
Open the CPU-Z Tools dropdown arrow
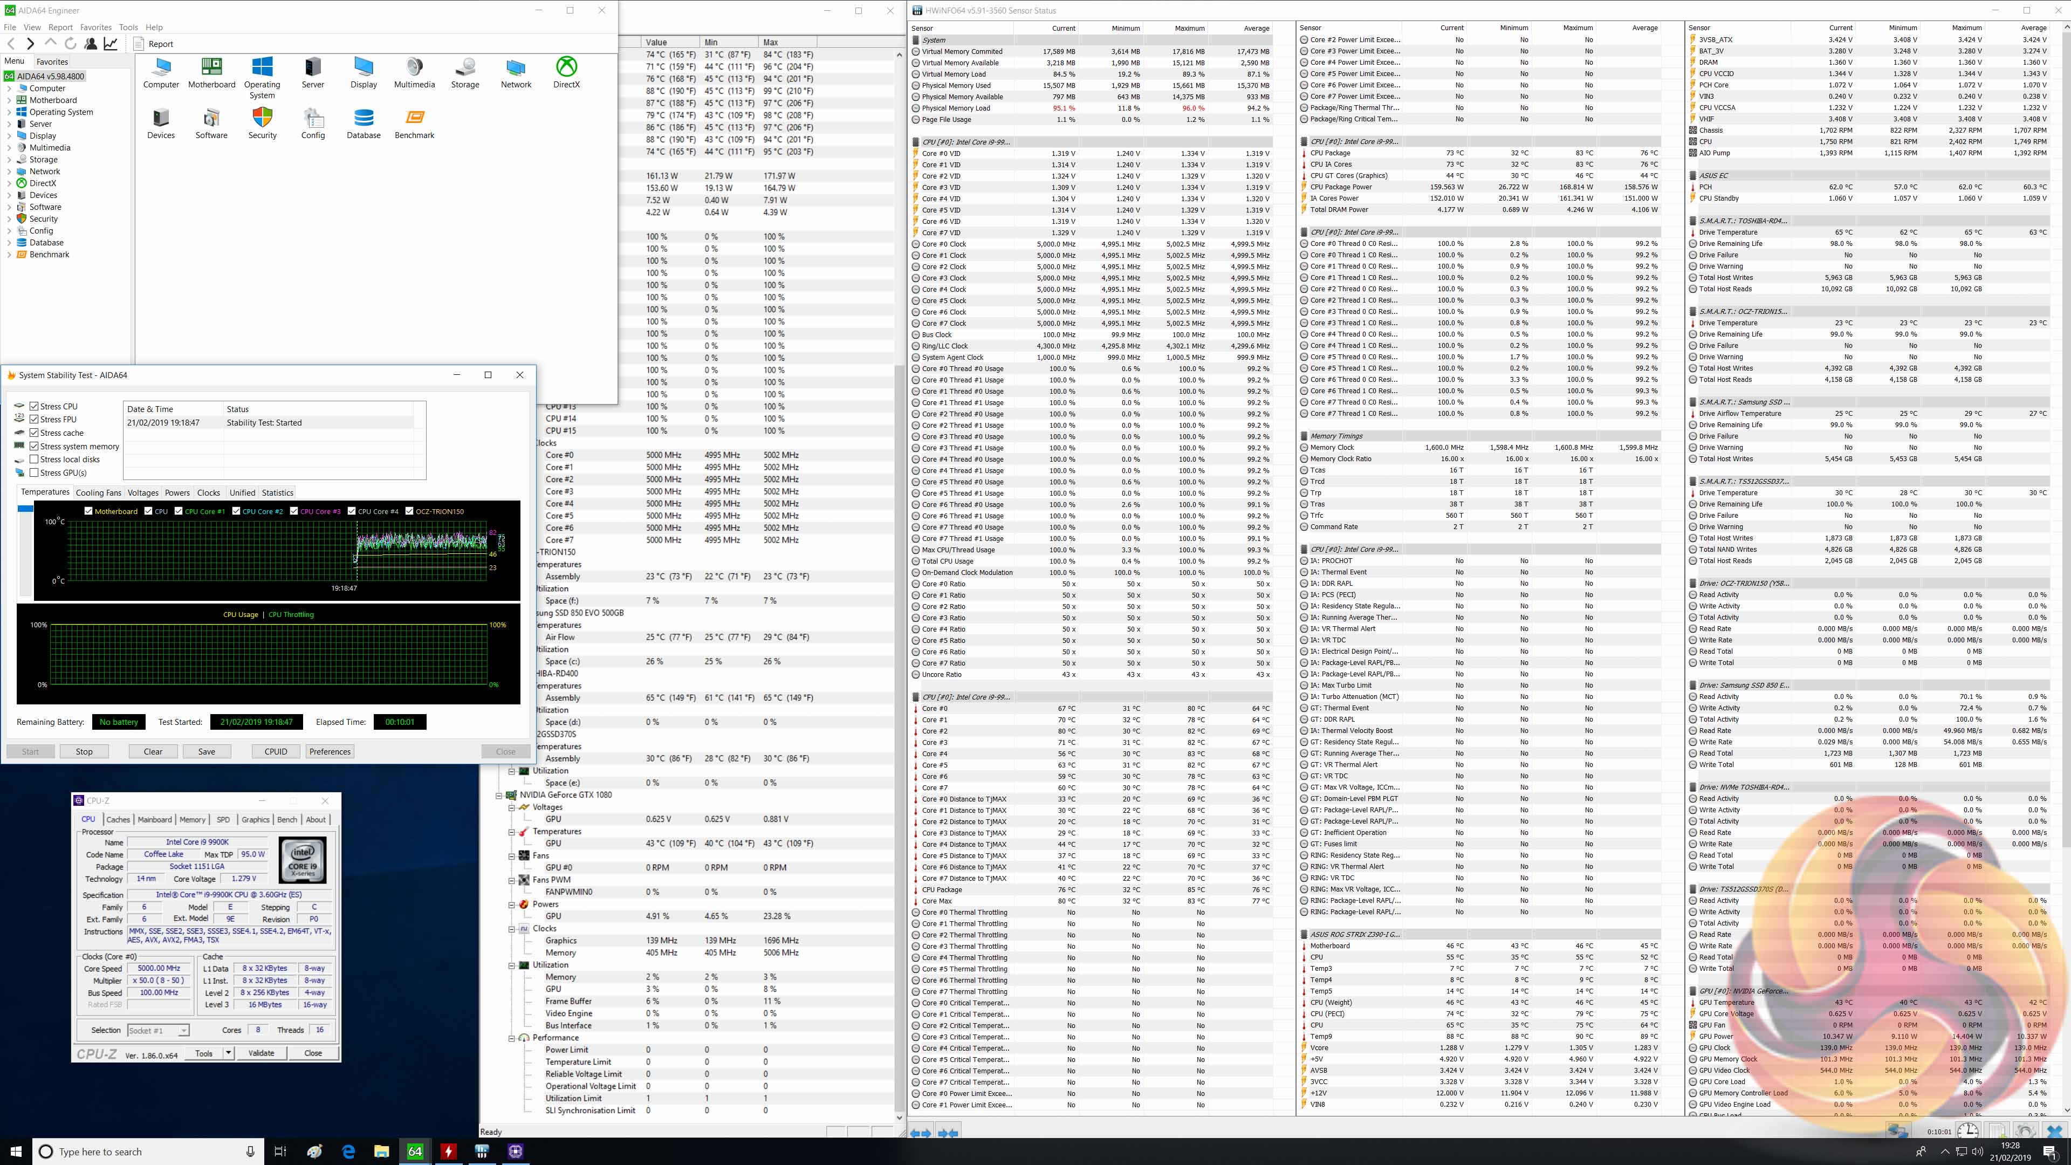(x=228, y=1052)
